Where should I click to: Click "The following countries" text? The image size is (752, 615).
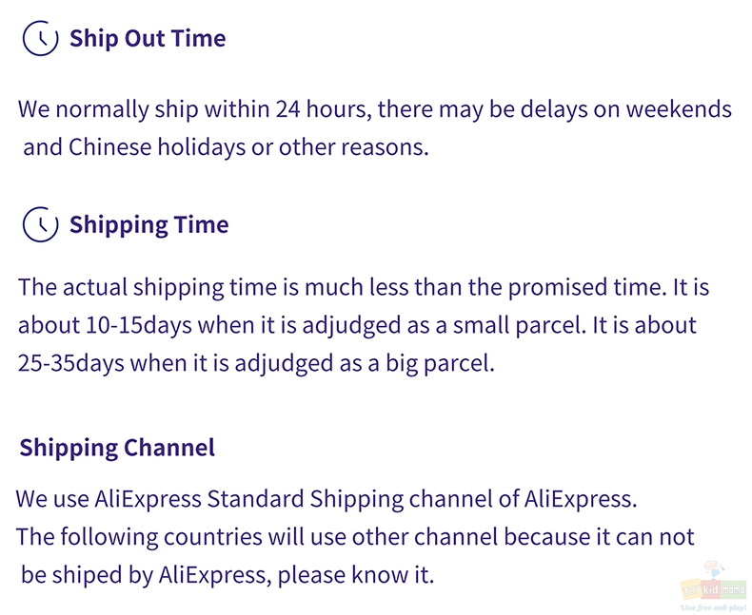click(139, 537)
